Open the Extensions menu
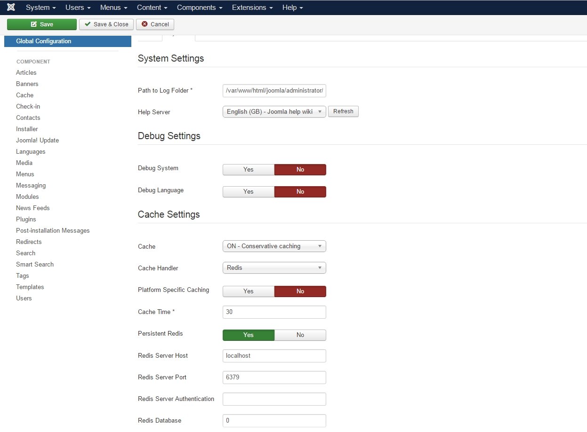The width and height of the screenshot is (587, 432). click(x=252, y=8)
